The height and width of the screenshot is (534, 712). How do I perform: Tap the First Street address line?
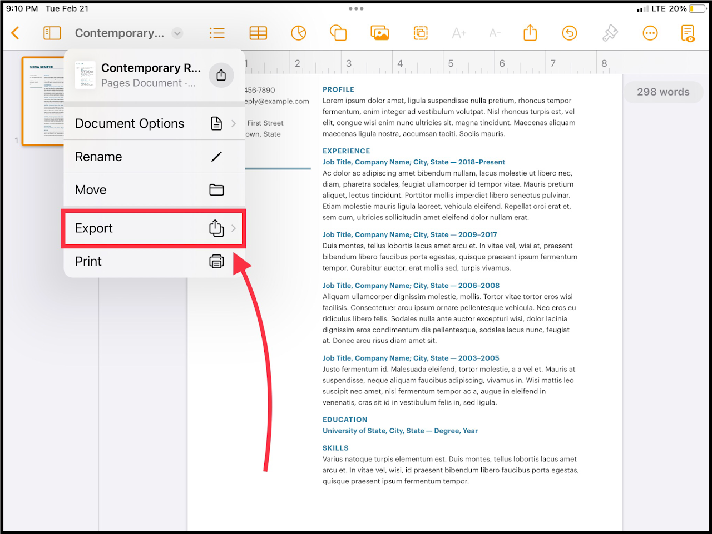[x=265, y=123]
